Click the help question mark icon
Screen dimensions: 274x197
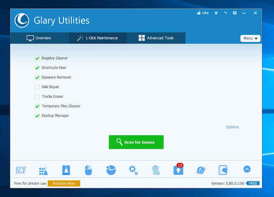[x=235, y=13]
